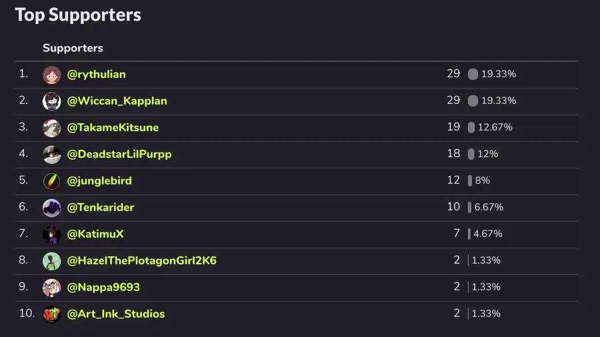Visit the @Wiccan_Kapplan username link
This screenshot has width=600, height=337.
click(117, 101)
